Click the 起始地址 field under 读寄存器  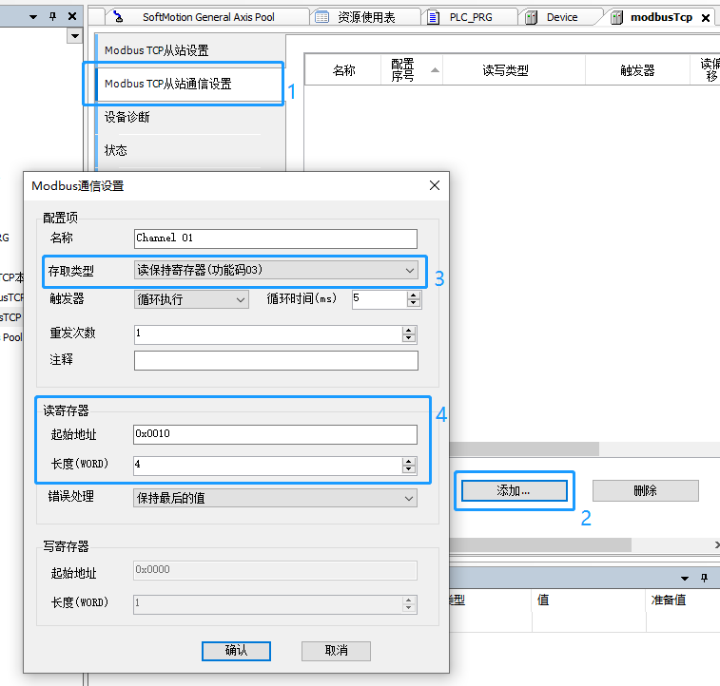tap(275, 434)
